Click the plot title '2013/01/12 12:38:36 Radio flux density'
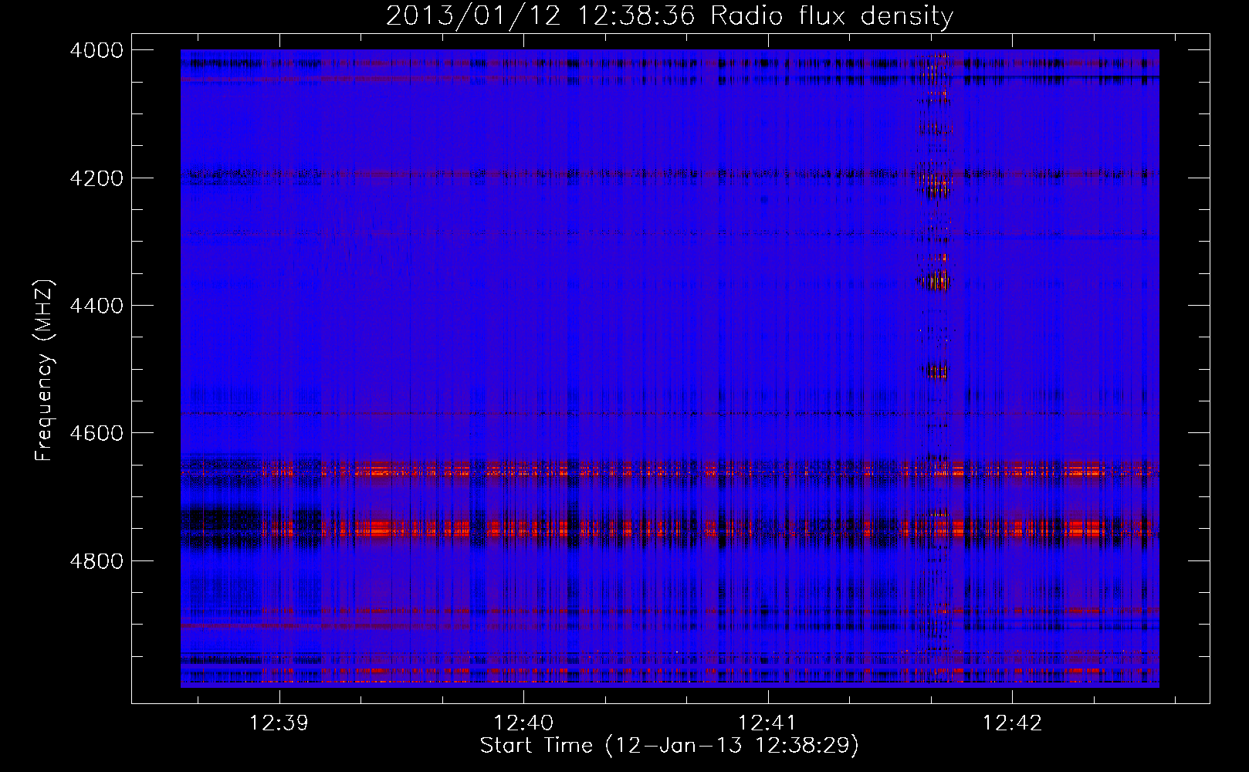 (669, 15)
